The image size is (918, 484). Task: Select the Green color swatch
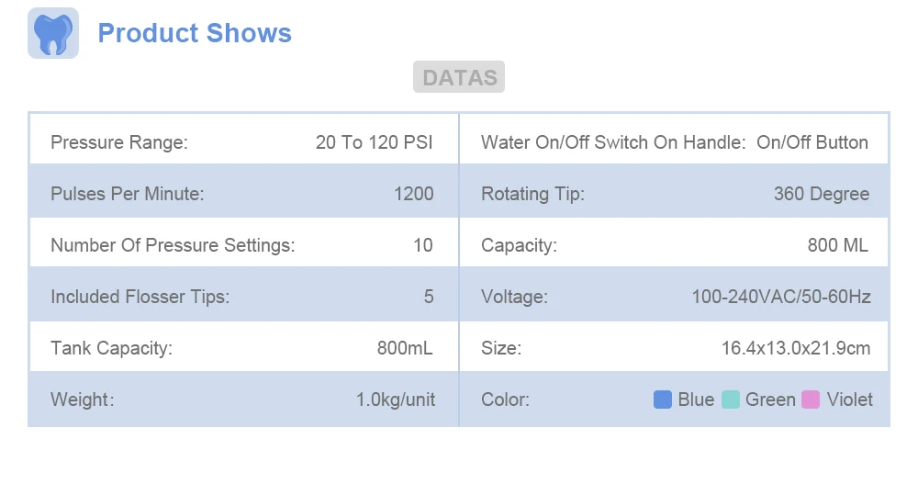(x=731, y=400)
